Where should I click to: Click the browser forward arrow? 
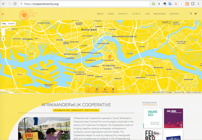click(x=9, y=4)
